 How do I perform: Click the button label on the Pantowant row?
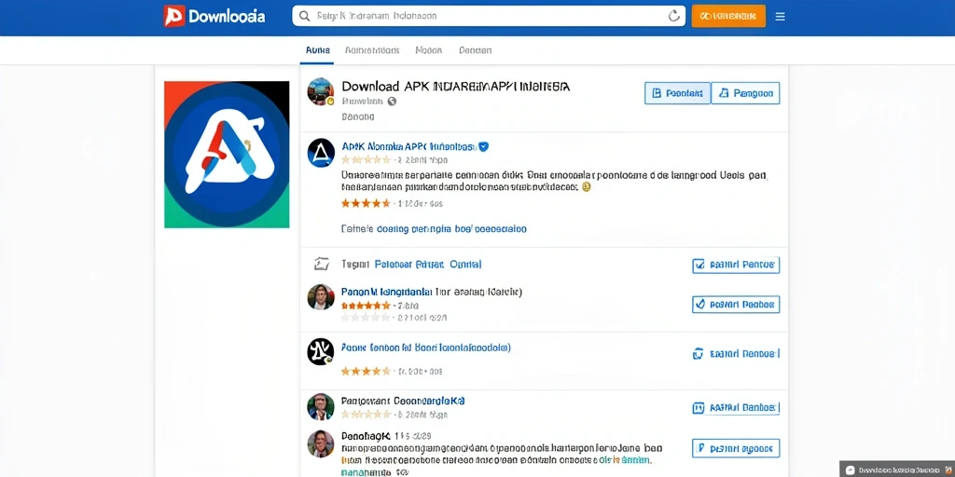(x=743, y=408)
